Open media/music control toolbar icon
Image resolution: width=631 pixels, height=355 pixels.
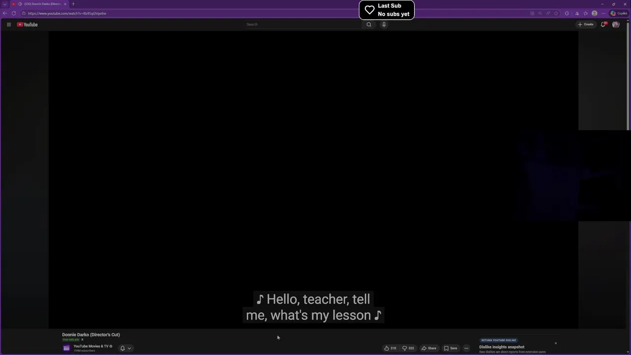point(577,13)
